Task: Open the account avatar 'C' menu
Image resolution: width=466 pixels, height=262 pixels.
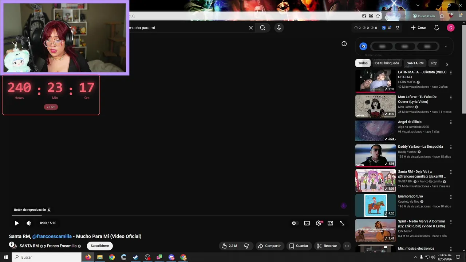Action: click(x=451, y=28)
